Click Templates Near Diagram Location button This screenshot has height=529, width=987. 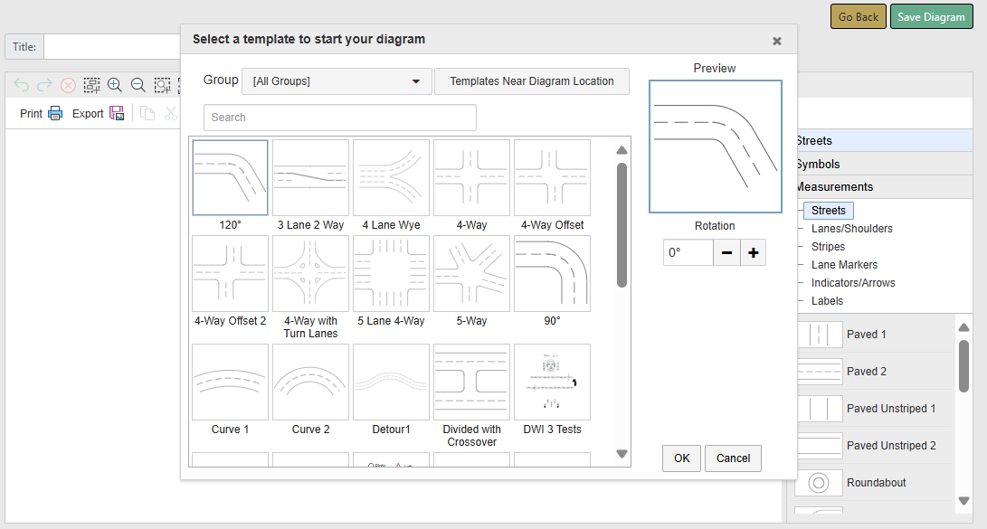point(532,81)
